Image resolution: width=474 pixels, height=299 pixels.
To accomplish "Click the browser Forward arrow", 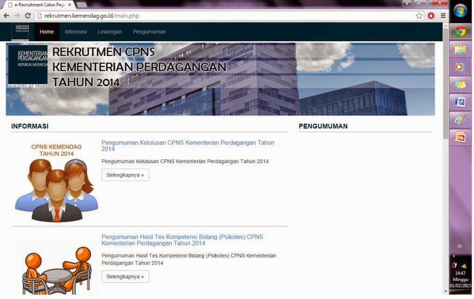I will coord(17,16).
